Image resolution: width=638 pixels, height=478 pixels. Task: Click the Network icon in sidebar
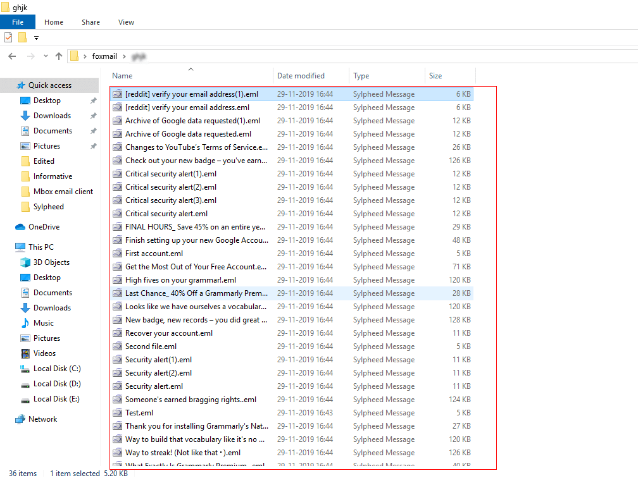21,419
